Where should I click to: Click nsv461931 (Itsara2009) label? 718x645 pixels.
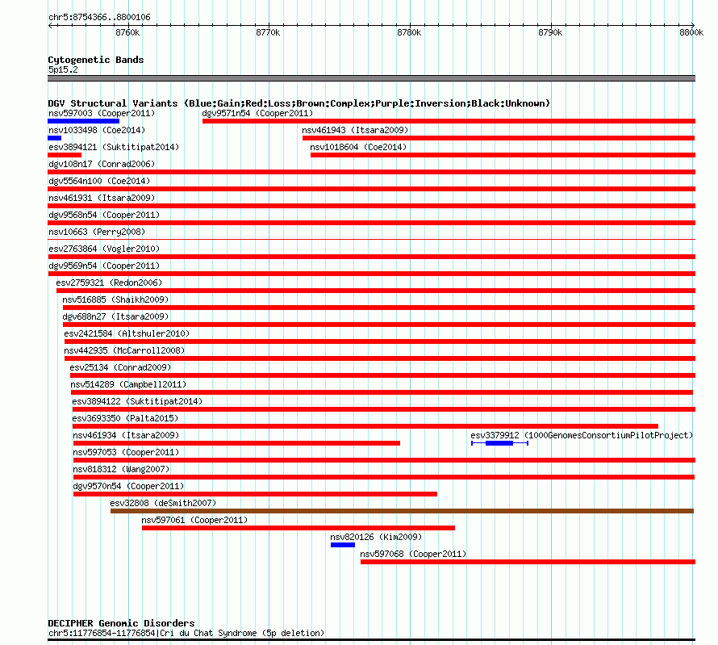(102, 198)
